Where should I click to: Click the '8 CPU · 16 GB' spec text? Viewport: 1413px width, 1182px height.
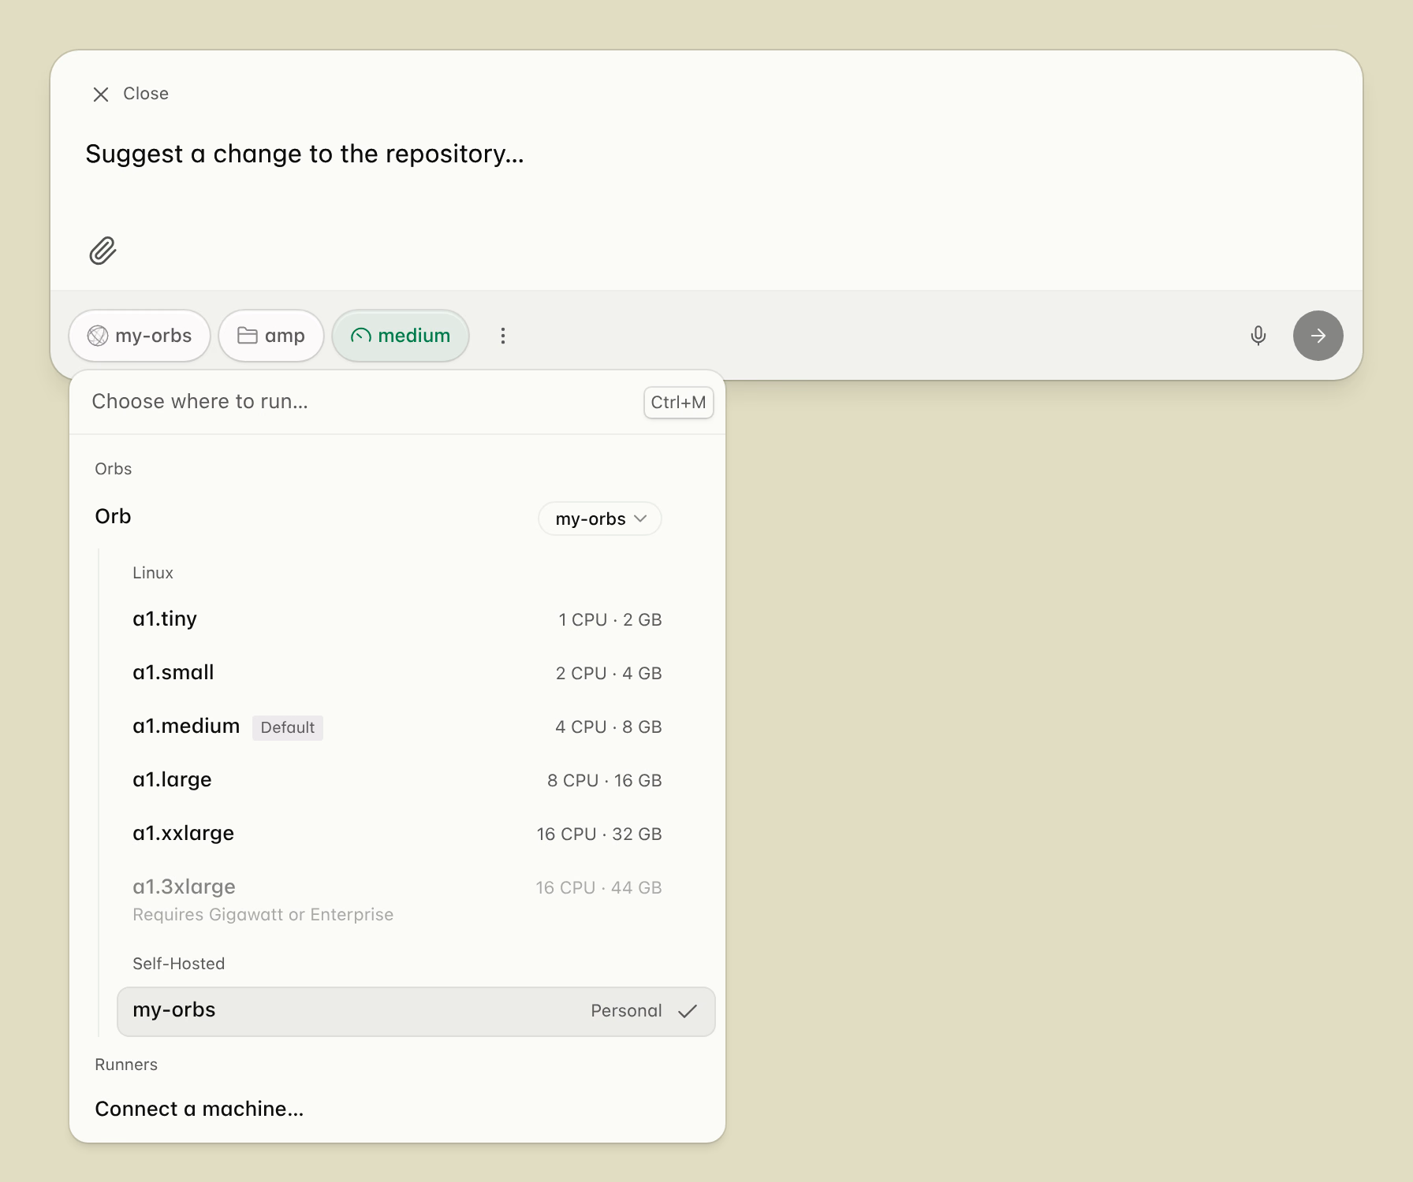(x=605, y=780)
